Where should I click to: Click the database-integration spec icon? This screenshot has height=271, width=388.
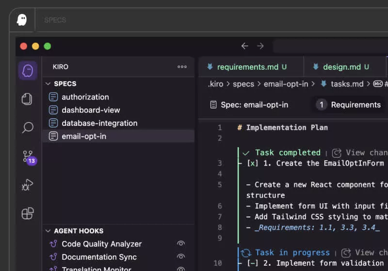pos(53,123)
